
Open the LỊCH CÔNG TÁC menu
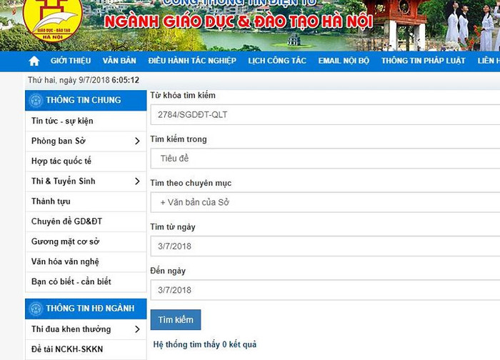tap(277, 61)
